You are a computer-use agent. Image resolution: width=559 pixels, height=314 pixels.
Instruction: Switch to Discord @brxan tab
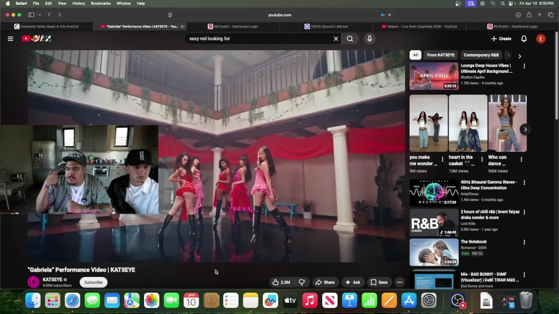tap(326, 27)
